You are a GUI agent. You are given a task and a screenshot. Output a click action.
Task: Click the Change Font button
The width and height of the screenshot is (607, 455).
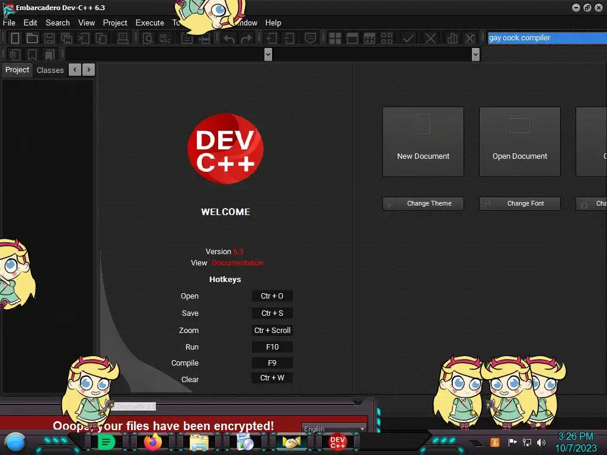[x=519, y=204]
